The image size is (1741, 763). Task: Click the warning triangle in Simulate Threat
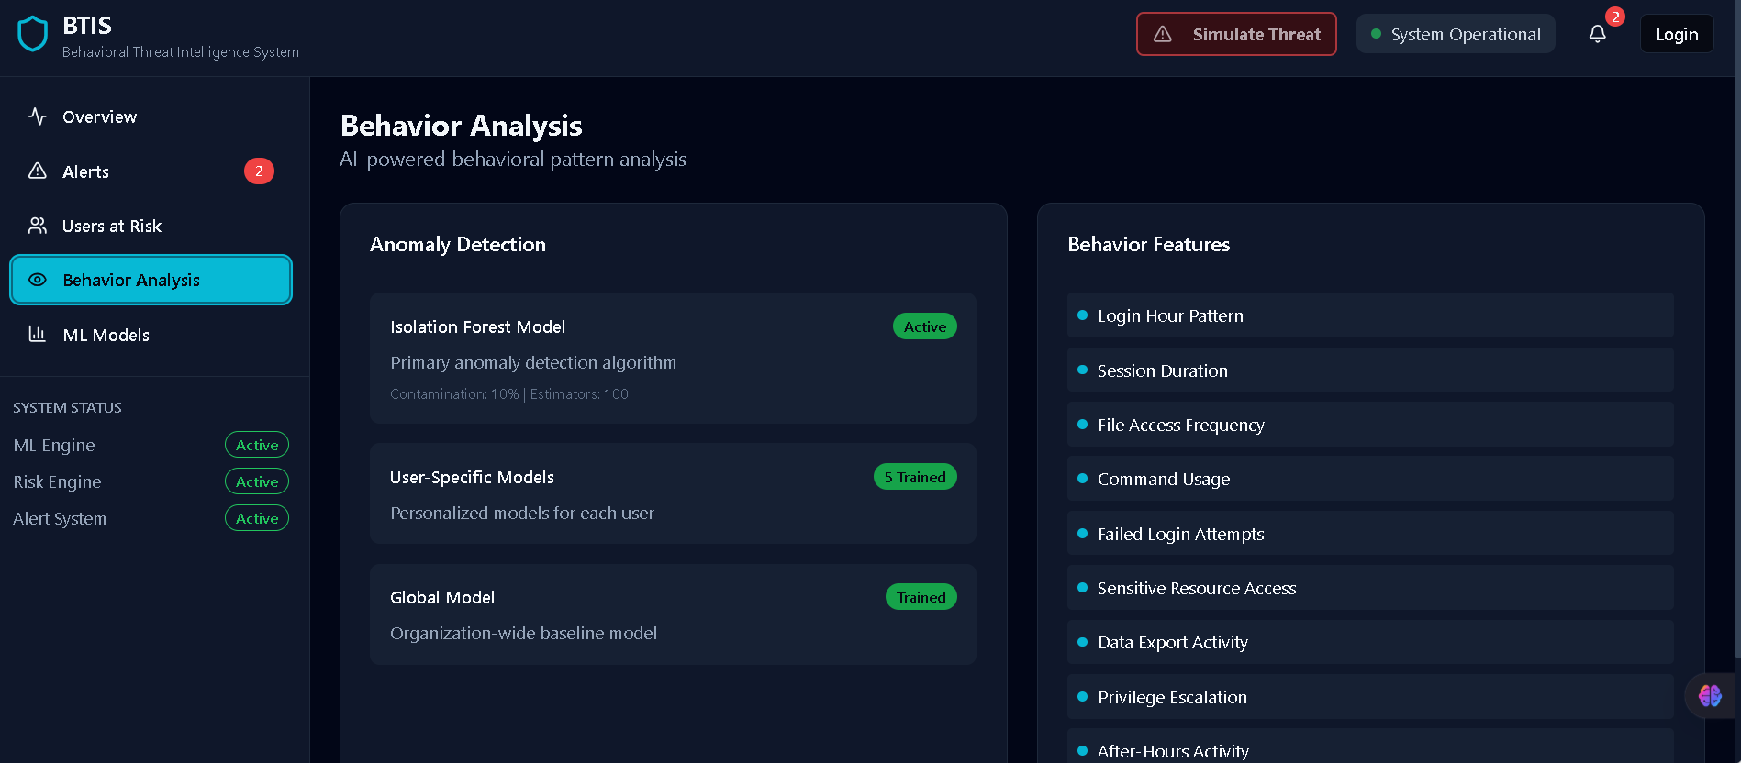pyautogui.click(x=1163, y=34)
